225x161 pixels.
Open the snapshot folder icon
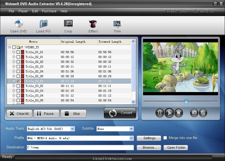click(203, 113)
